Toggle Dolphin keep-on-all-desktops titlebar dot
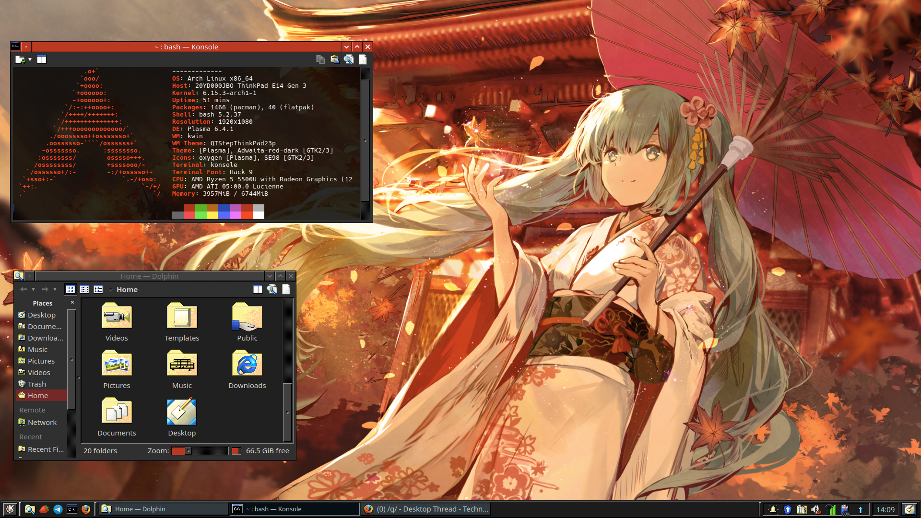Image resolution: width=921 pixels, height=518 pixels. (x=30, y=276)
